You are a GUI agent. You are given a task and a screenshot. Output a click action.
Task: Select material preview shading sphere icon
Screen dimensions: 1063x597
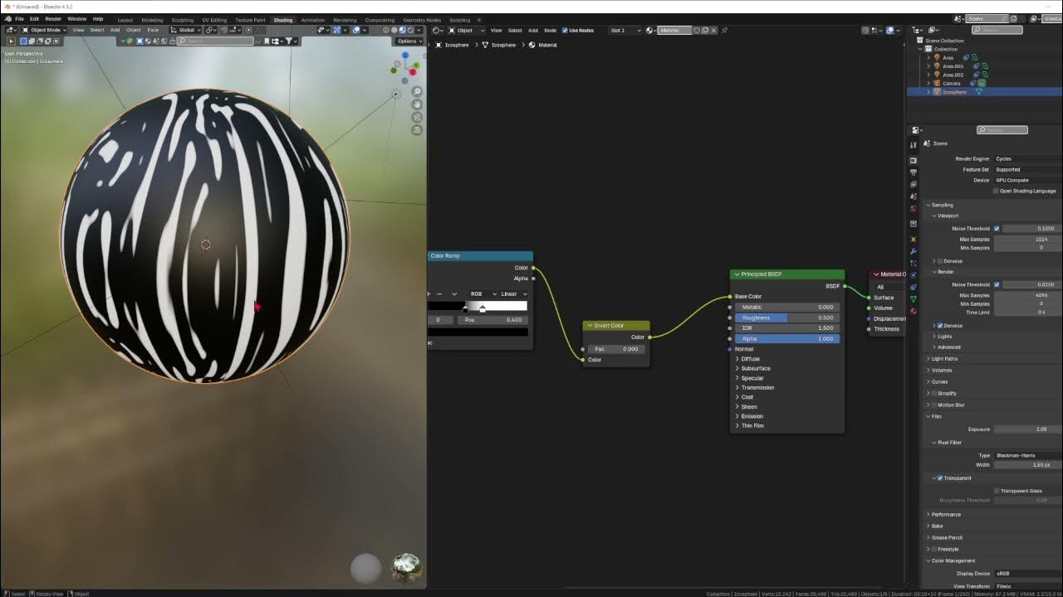(x=403, y=30)
